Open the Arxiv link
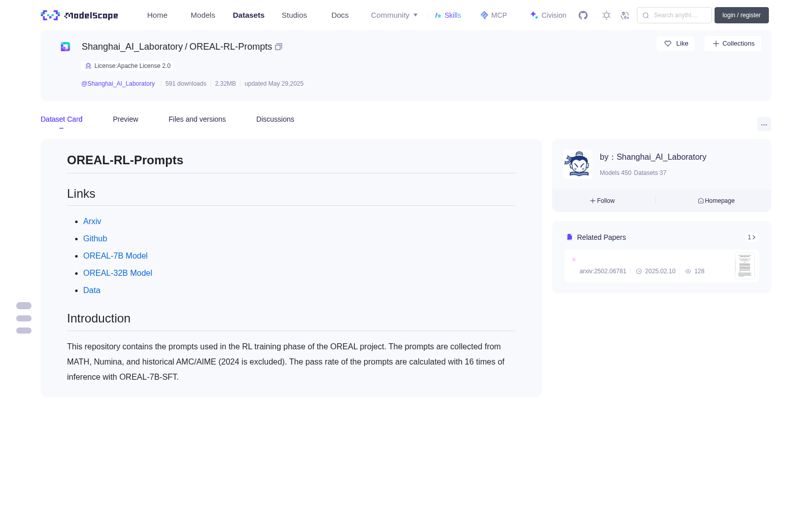This screenshot has height=507, width=812. pos(92,222)
